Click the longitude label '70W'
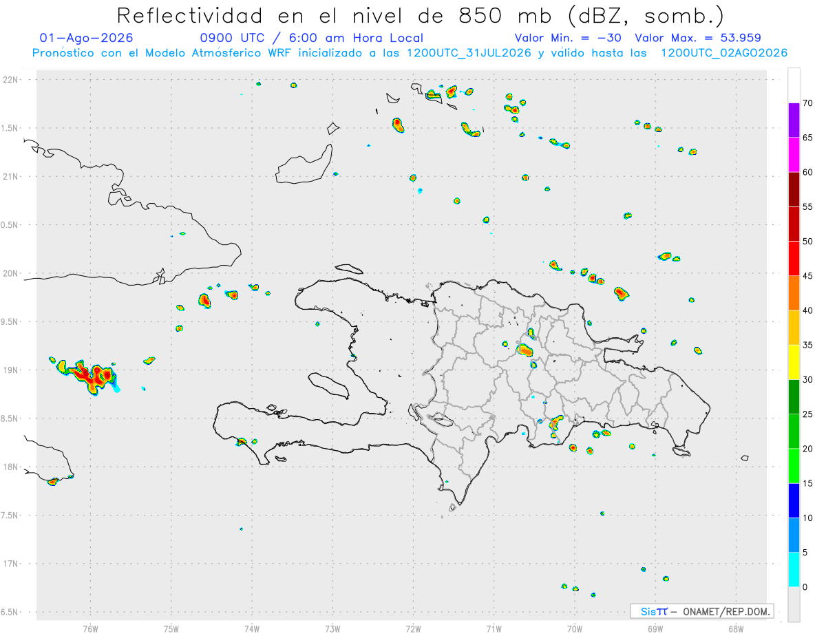 pyautogui.click(x=575, y=629)
